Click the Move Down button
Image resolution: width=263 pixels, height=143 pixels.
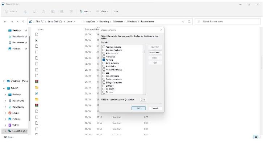coord(155,52)
